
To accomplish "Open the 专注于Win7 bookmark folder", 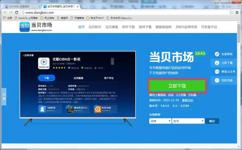I will (x=95, y=18).
